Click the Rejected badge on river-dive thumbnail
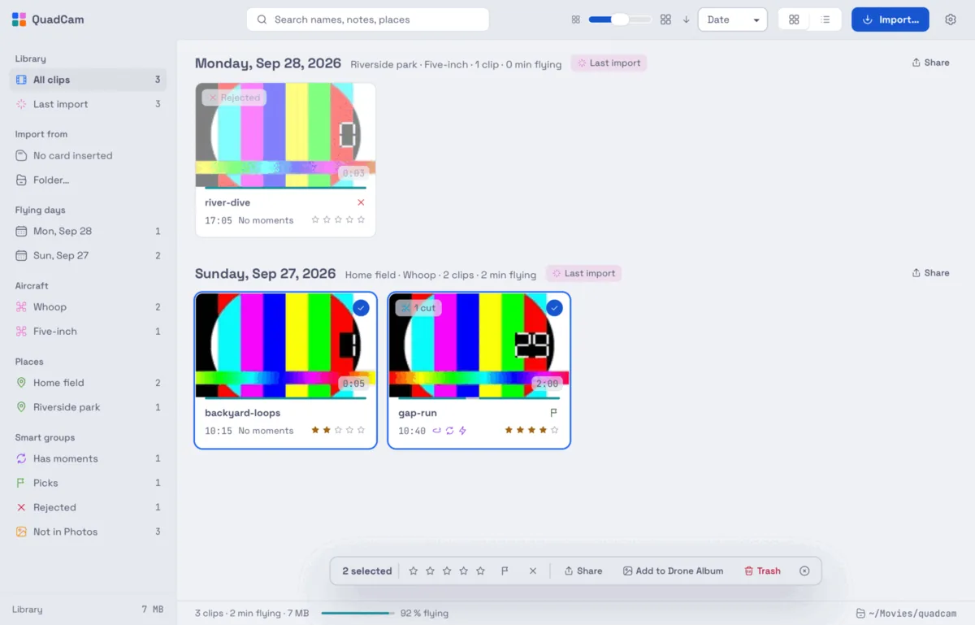The width and height of the screenshot is (975, 625). pyautogui.click(x=234, y=98)
